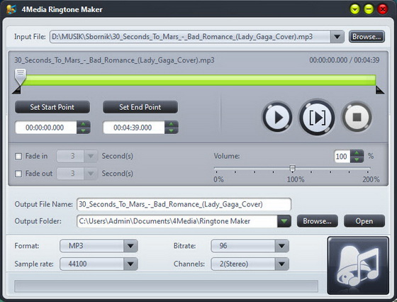Click the Output File Name field
Image resolution: width=397 pixels, height=302 pixels.
pyautogui.click(x=184, y=204)
